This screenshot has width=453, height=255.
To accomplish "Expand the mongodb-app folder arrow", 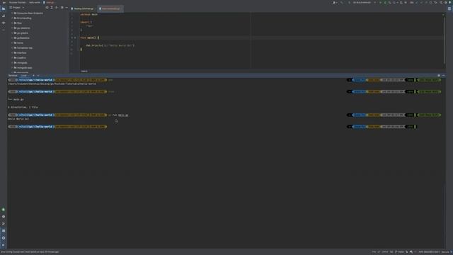I will pos(12,68).
